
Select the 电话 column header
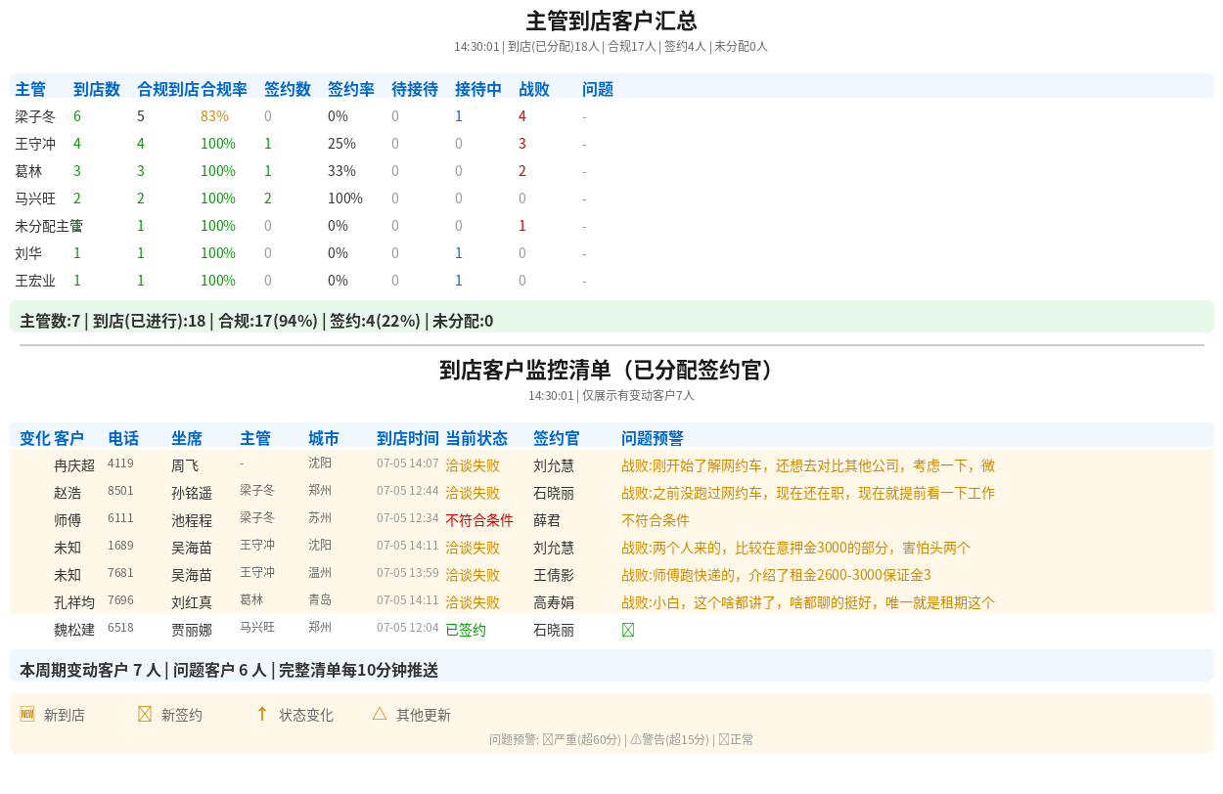(123, 438)
